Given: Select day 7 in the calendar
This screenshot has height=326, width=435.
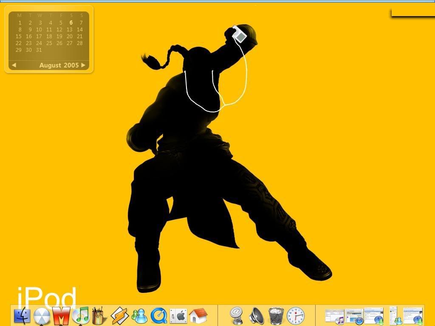Looking at the screenshot, I should coord(81,23).
